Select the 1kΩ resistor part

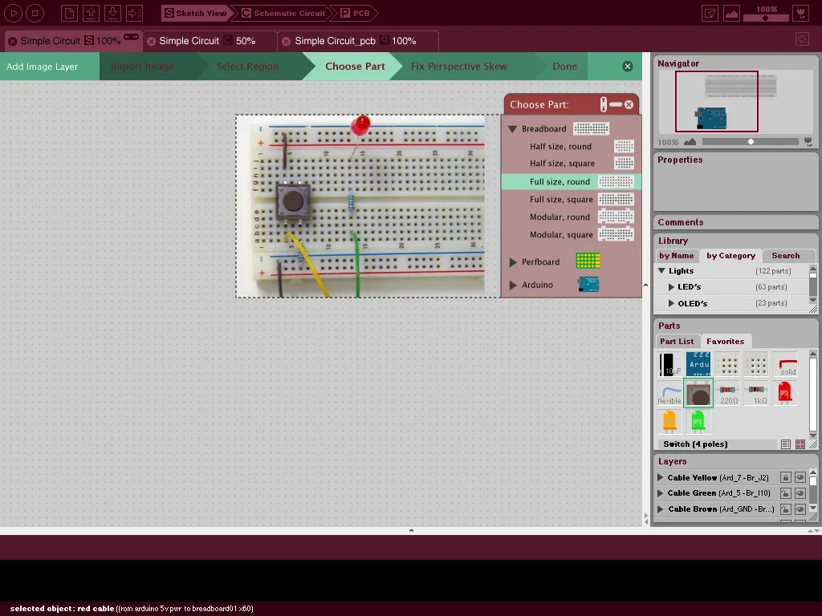pos(756,393)
